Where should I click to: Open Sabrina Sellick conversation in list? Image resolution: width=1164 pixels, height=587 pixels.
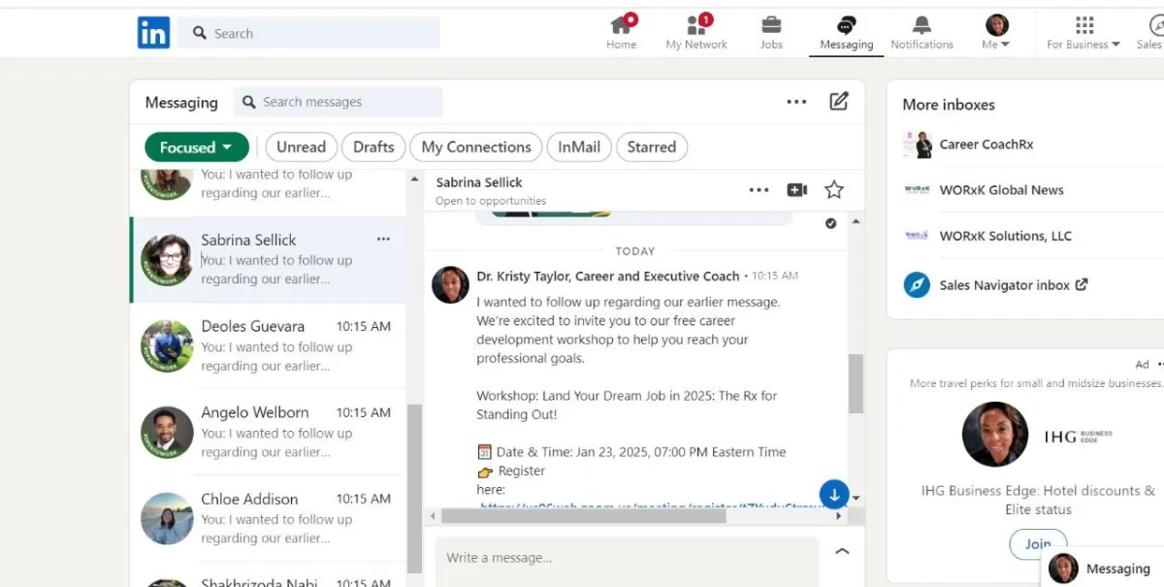pos(268,259)
